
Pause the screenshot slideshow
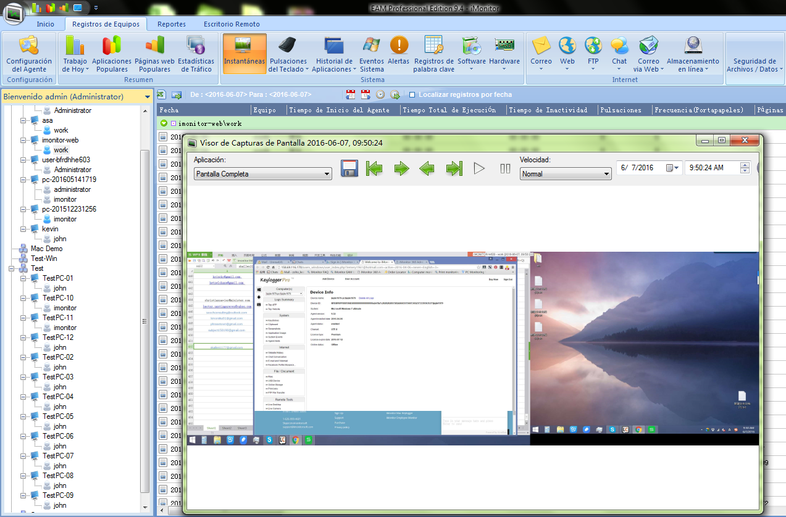pos(505,168)
